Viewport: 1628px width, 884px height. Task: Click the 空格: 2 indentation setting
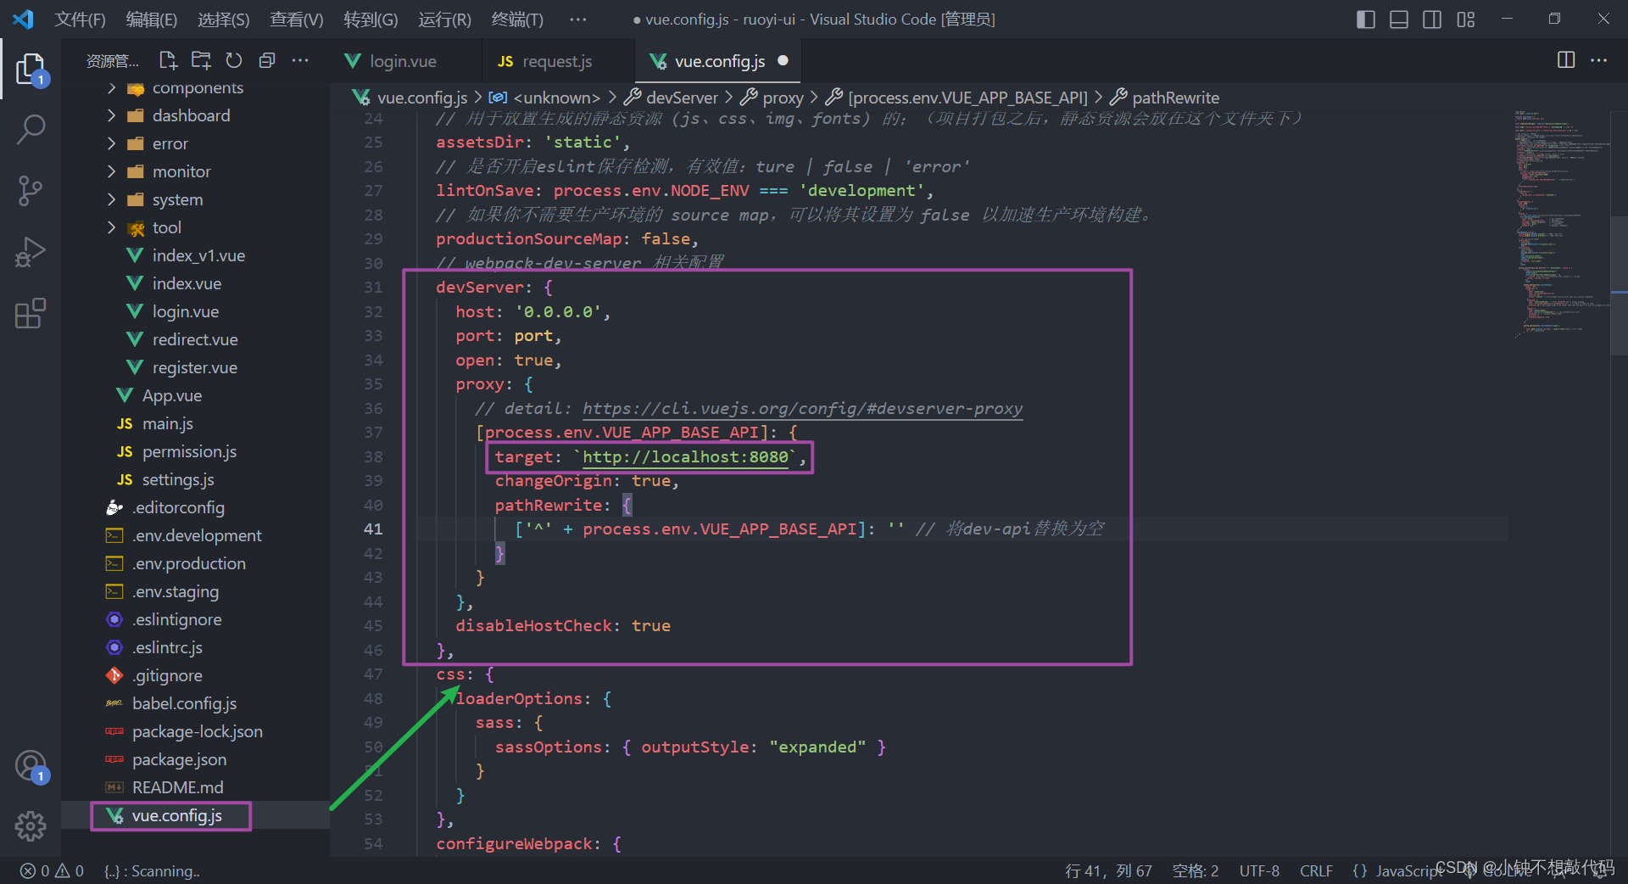(x=1196, y=871)
